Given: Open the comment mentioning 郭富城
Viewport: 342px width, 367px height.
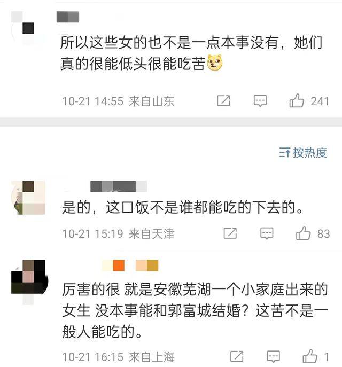Looking at the screenshot, I should click(195, 311).
